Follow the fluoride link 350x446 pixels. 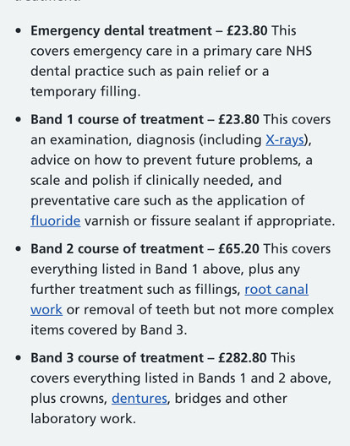click(56, 221)
